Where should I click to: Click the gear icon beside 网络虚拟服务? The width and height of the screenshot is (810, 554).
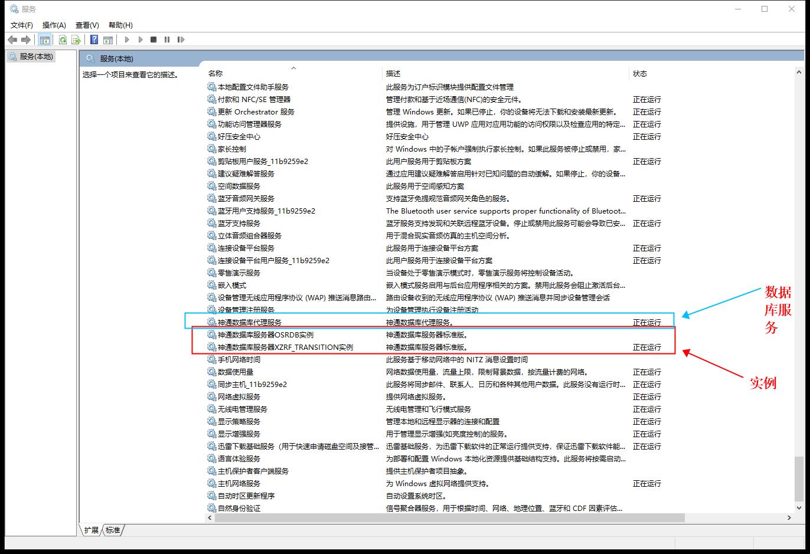click(x=212, y=396)
